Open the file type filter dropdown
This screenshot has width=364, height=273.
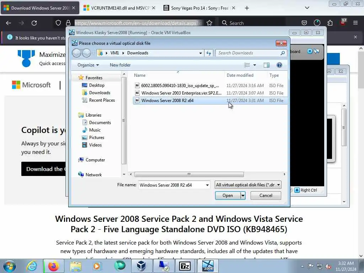coord(248,185)
